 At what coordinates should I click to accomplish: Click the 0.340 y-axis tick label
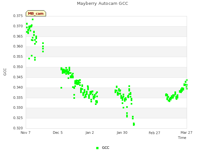pos(18,87)
